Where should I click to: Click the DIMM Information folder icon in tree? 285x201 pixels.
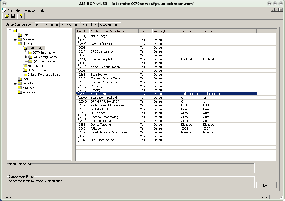pos(30,53)
